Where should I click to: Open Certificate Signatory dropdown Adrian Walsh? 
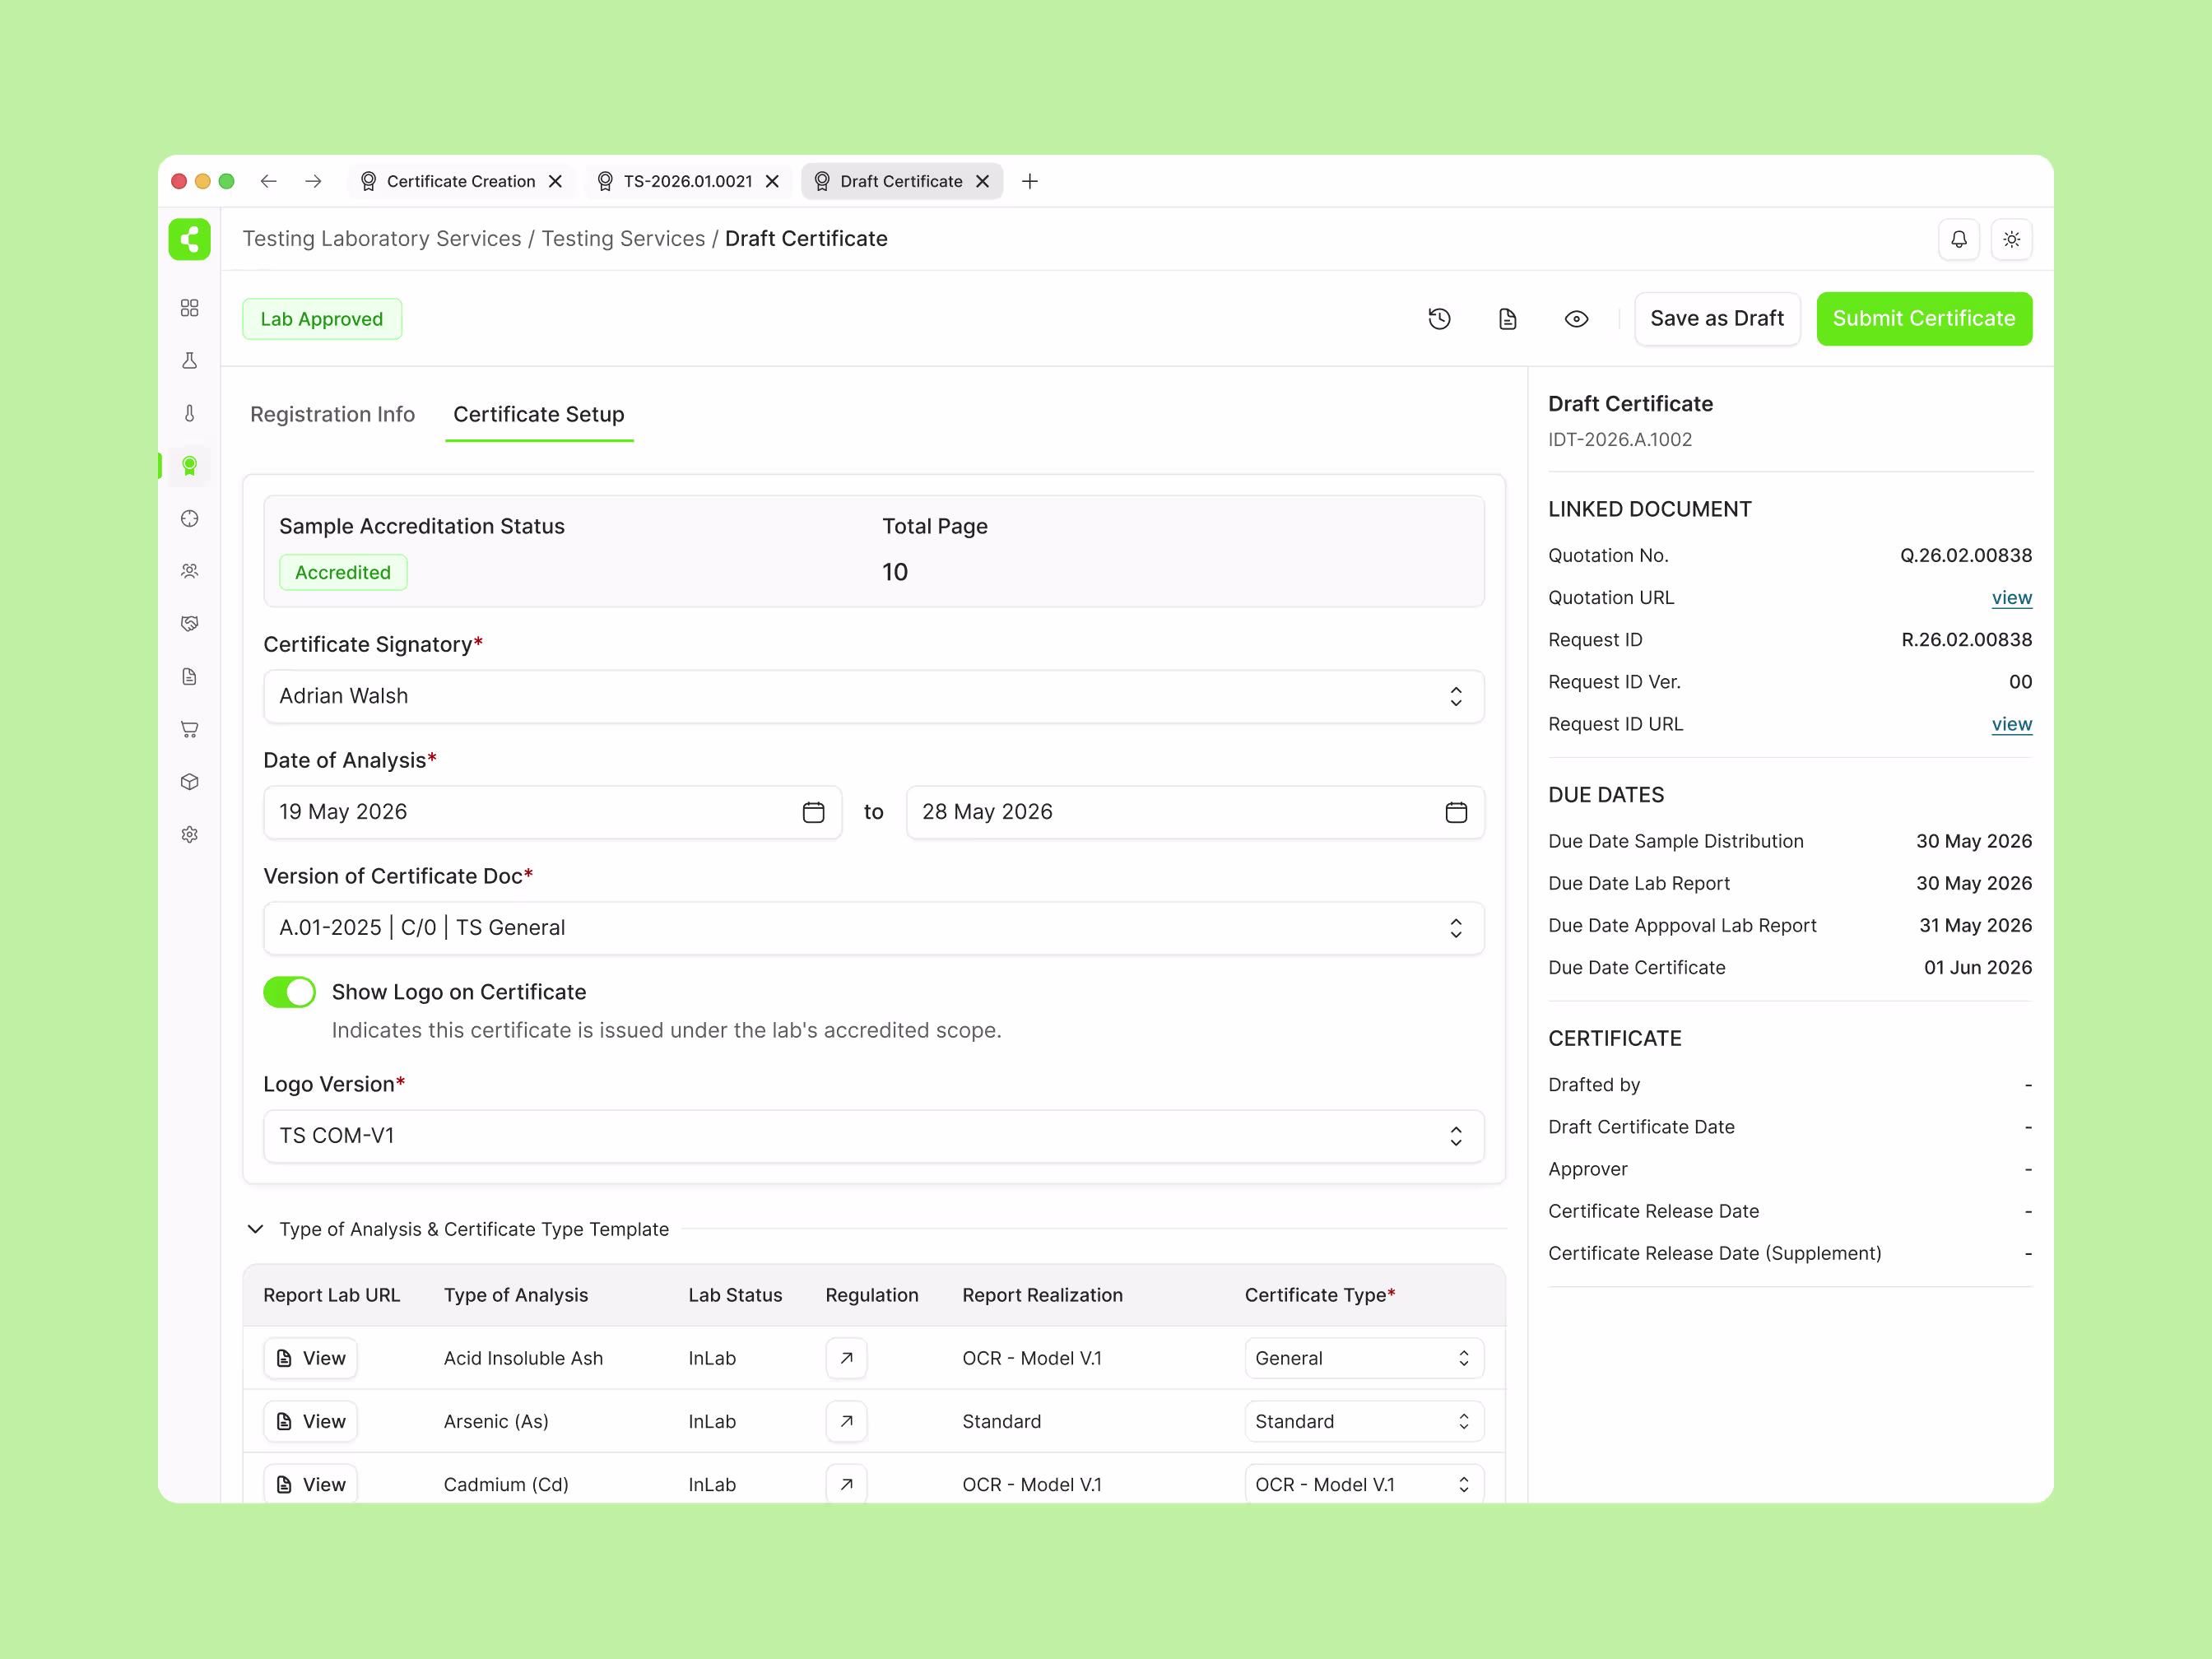[873, 696]
